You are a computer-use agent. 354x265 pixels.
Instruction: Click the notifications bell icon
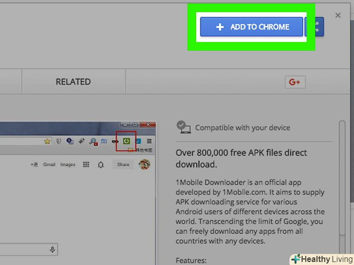(101, 165)
